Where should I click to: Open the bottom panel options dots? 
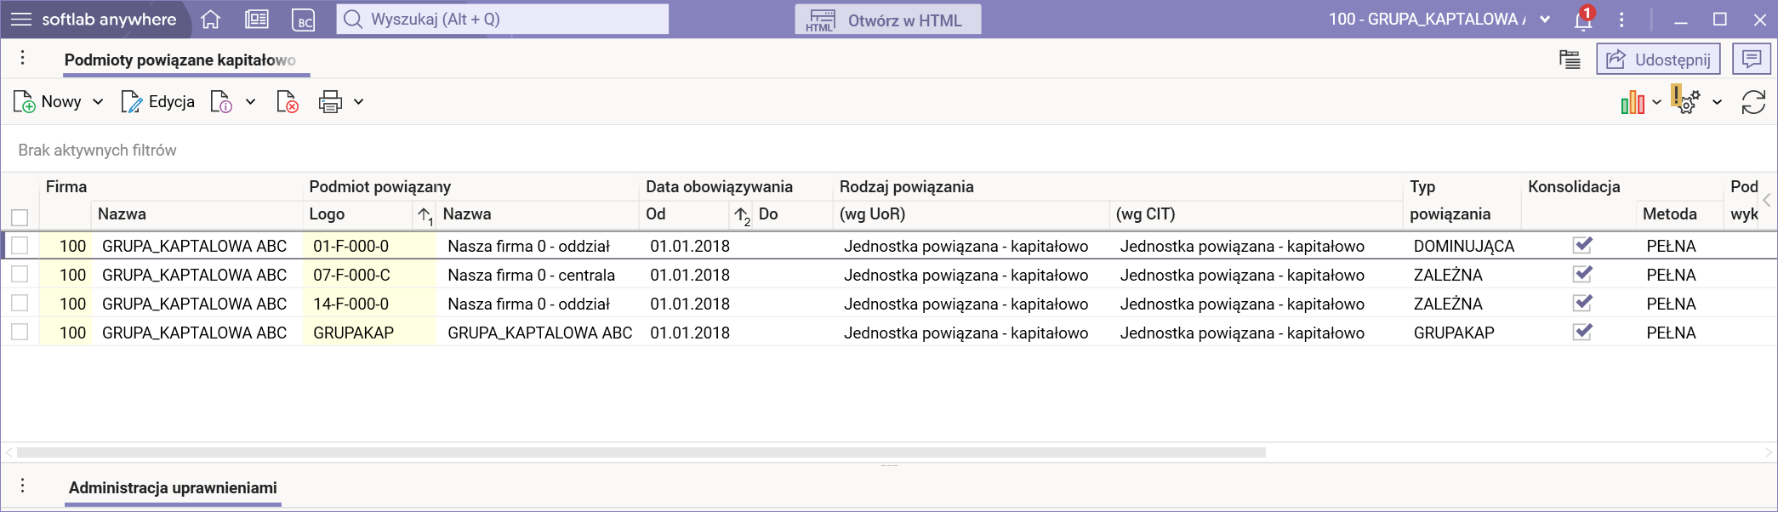click(23, 486)
